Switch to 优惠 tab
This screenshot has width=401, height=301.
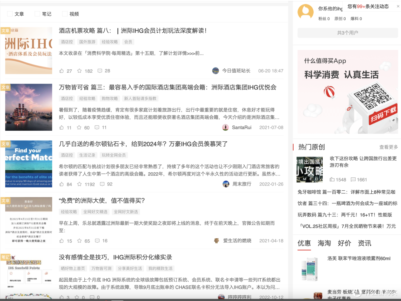coord(304,243)
